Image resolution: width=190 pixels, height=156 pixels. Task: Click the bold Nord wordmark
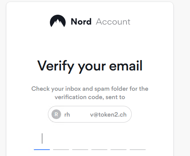[81, 21]
